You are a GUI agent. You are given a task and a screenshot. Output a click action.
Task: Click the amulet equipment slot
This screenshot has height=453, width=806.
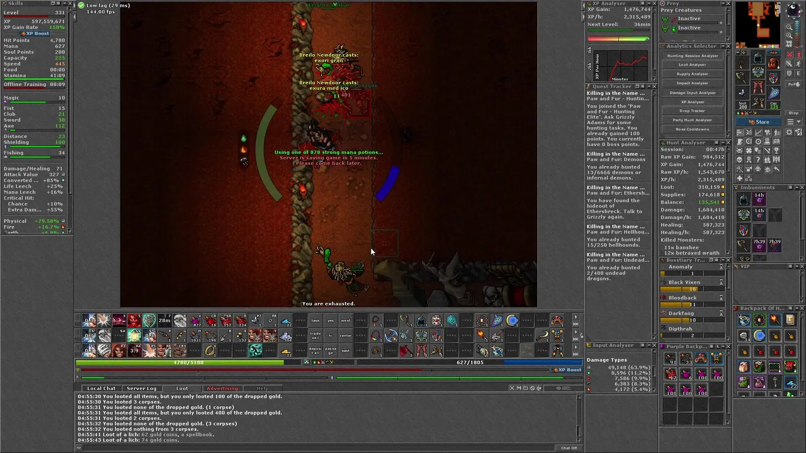point(742,63)
